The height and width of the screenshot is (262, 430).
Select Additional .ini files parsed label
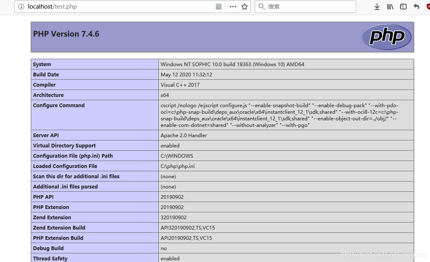(65, 186)
